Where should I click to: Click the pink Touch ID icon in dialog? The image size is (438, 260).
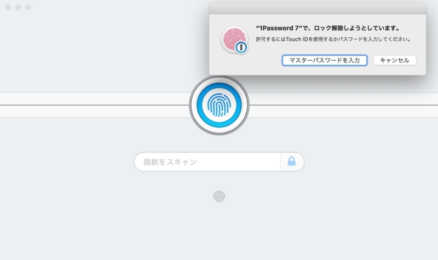point(234,39)
